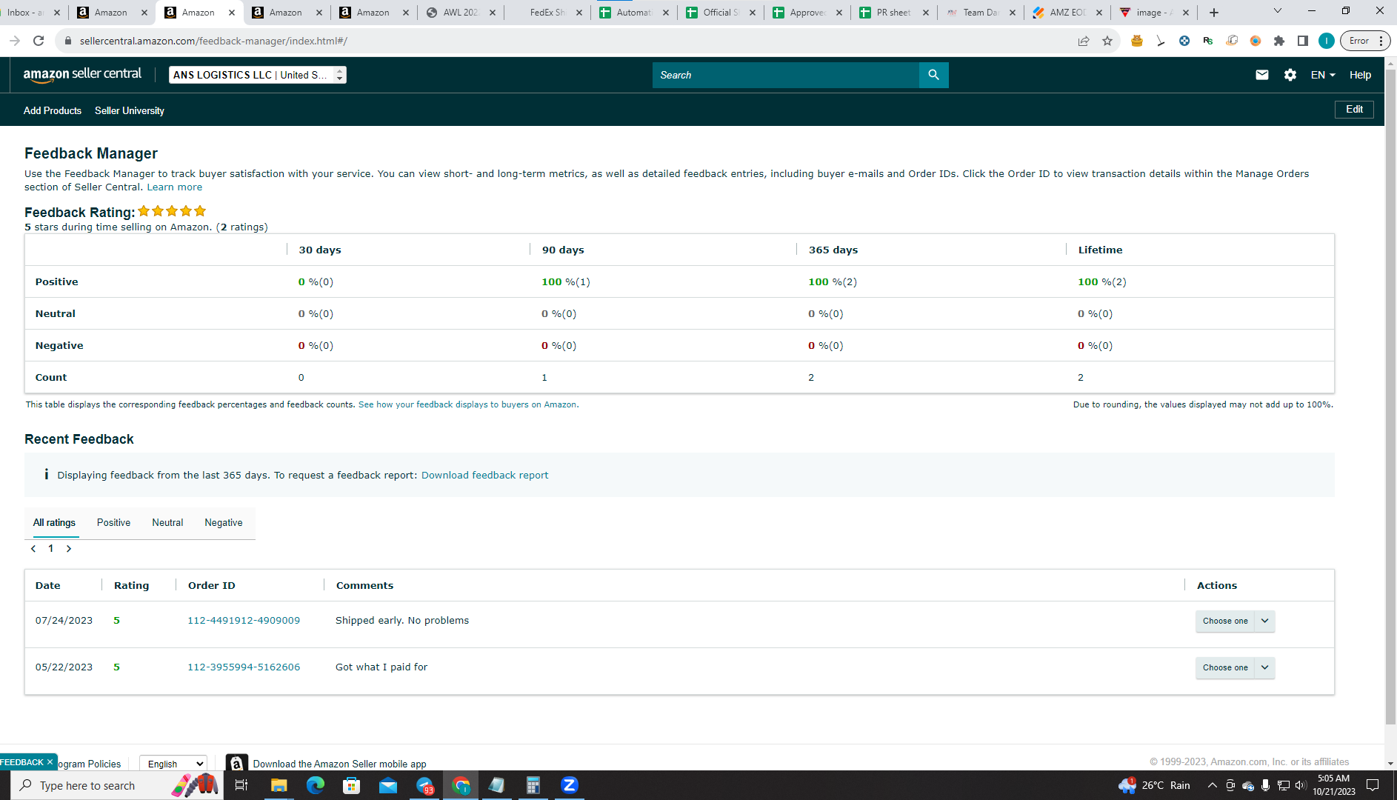Click the search magnifier button in Seller Central
Image resolution: width=1397 pixels, height=800 pixels.
pyautogui.click(x=933, y=75)
